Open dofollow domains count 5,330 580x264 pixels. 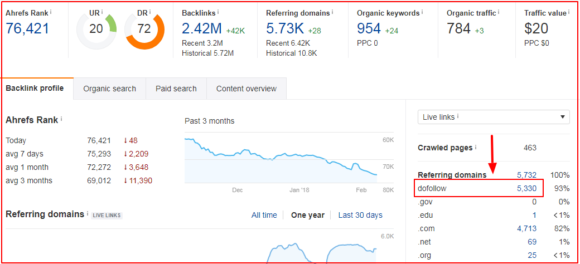[526, 188]
